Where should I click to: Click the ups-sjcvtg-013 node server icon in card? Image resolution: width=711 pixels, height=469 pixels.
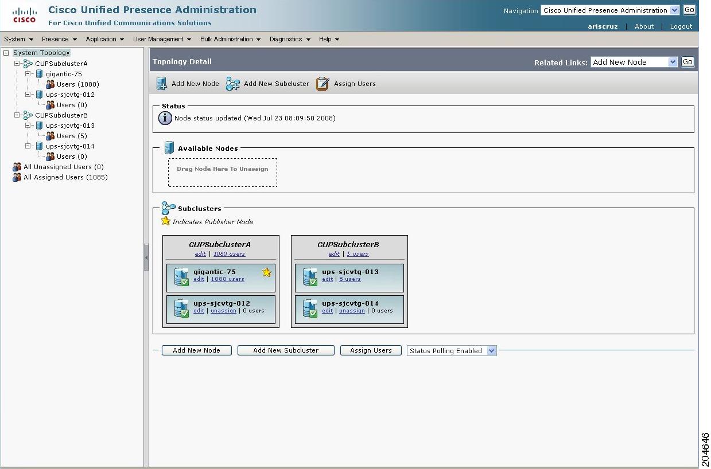(310, 277)
